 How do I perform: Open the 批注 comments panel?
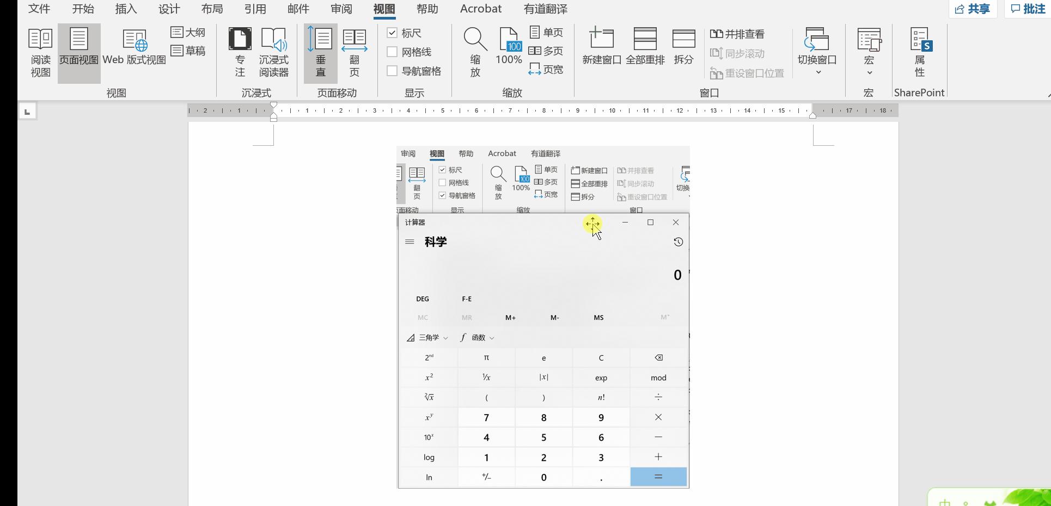point(1028,9)
